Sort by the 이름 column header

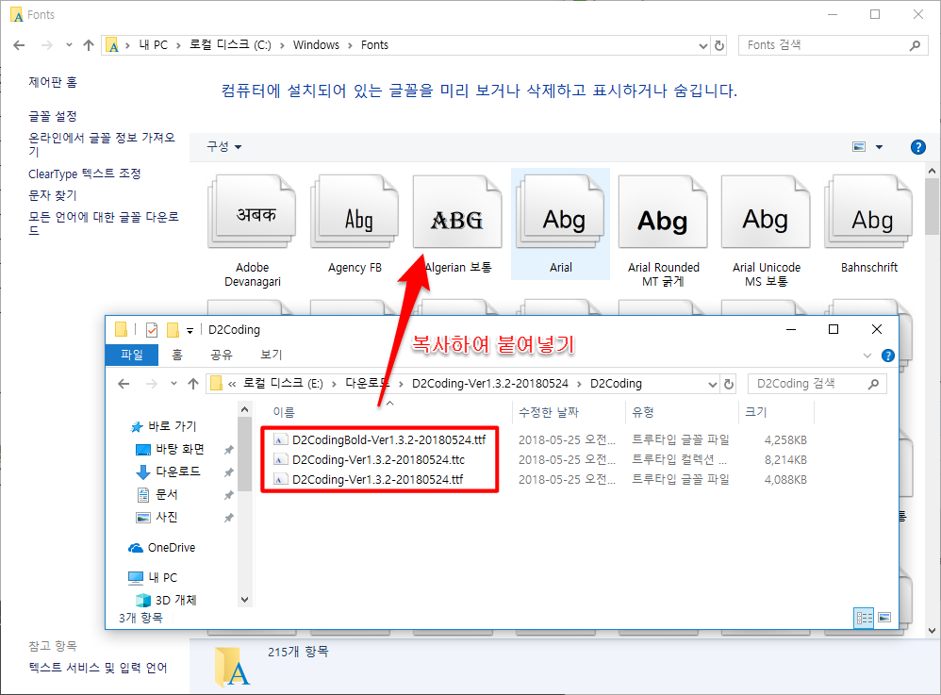pyautogui.click(x=284, y=412)
